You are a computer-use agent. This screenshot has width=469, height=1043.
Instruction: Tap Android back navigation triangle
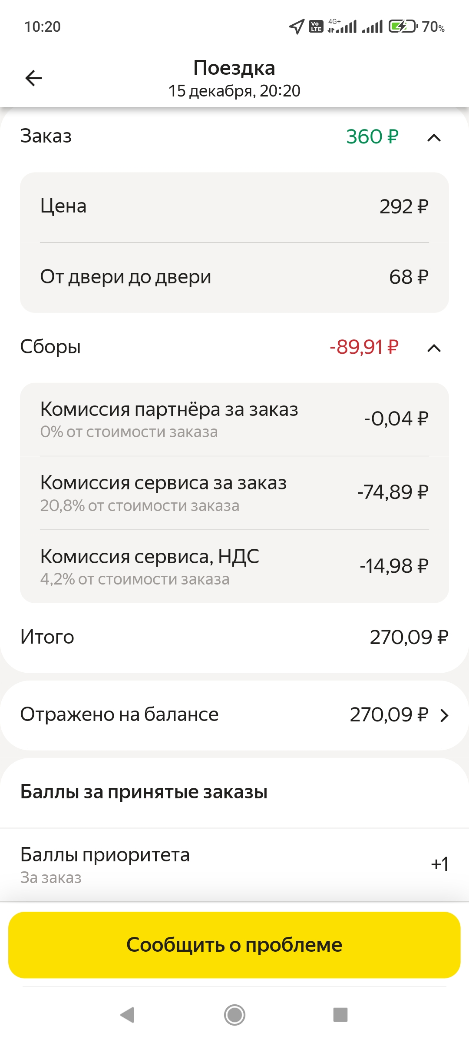[127, 1015]
